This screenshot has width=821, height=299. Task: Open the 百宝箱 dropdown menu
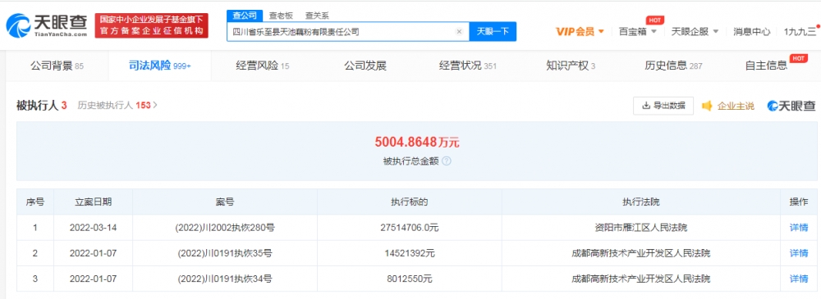637,31
